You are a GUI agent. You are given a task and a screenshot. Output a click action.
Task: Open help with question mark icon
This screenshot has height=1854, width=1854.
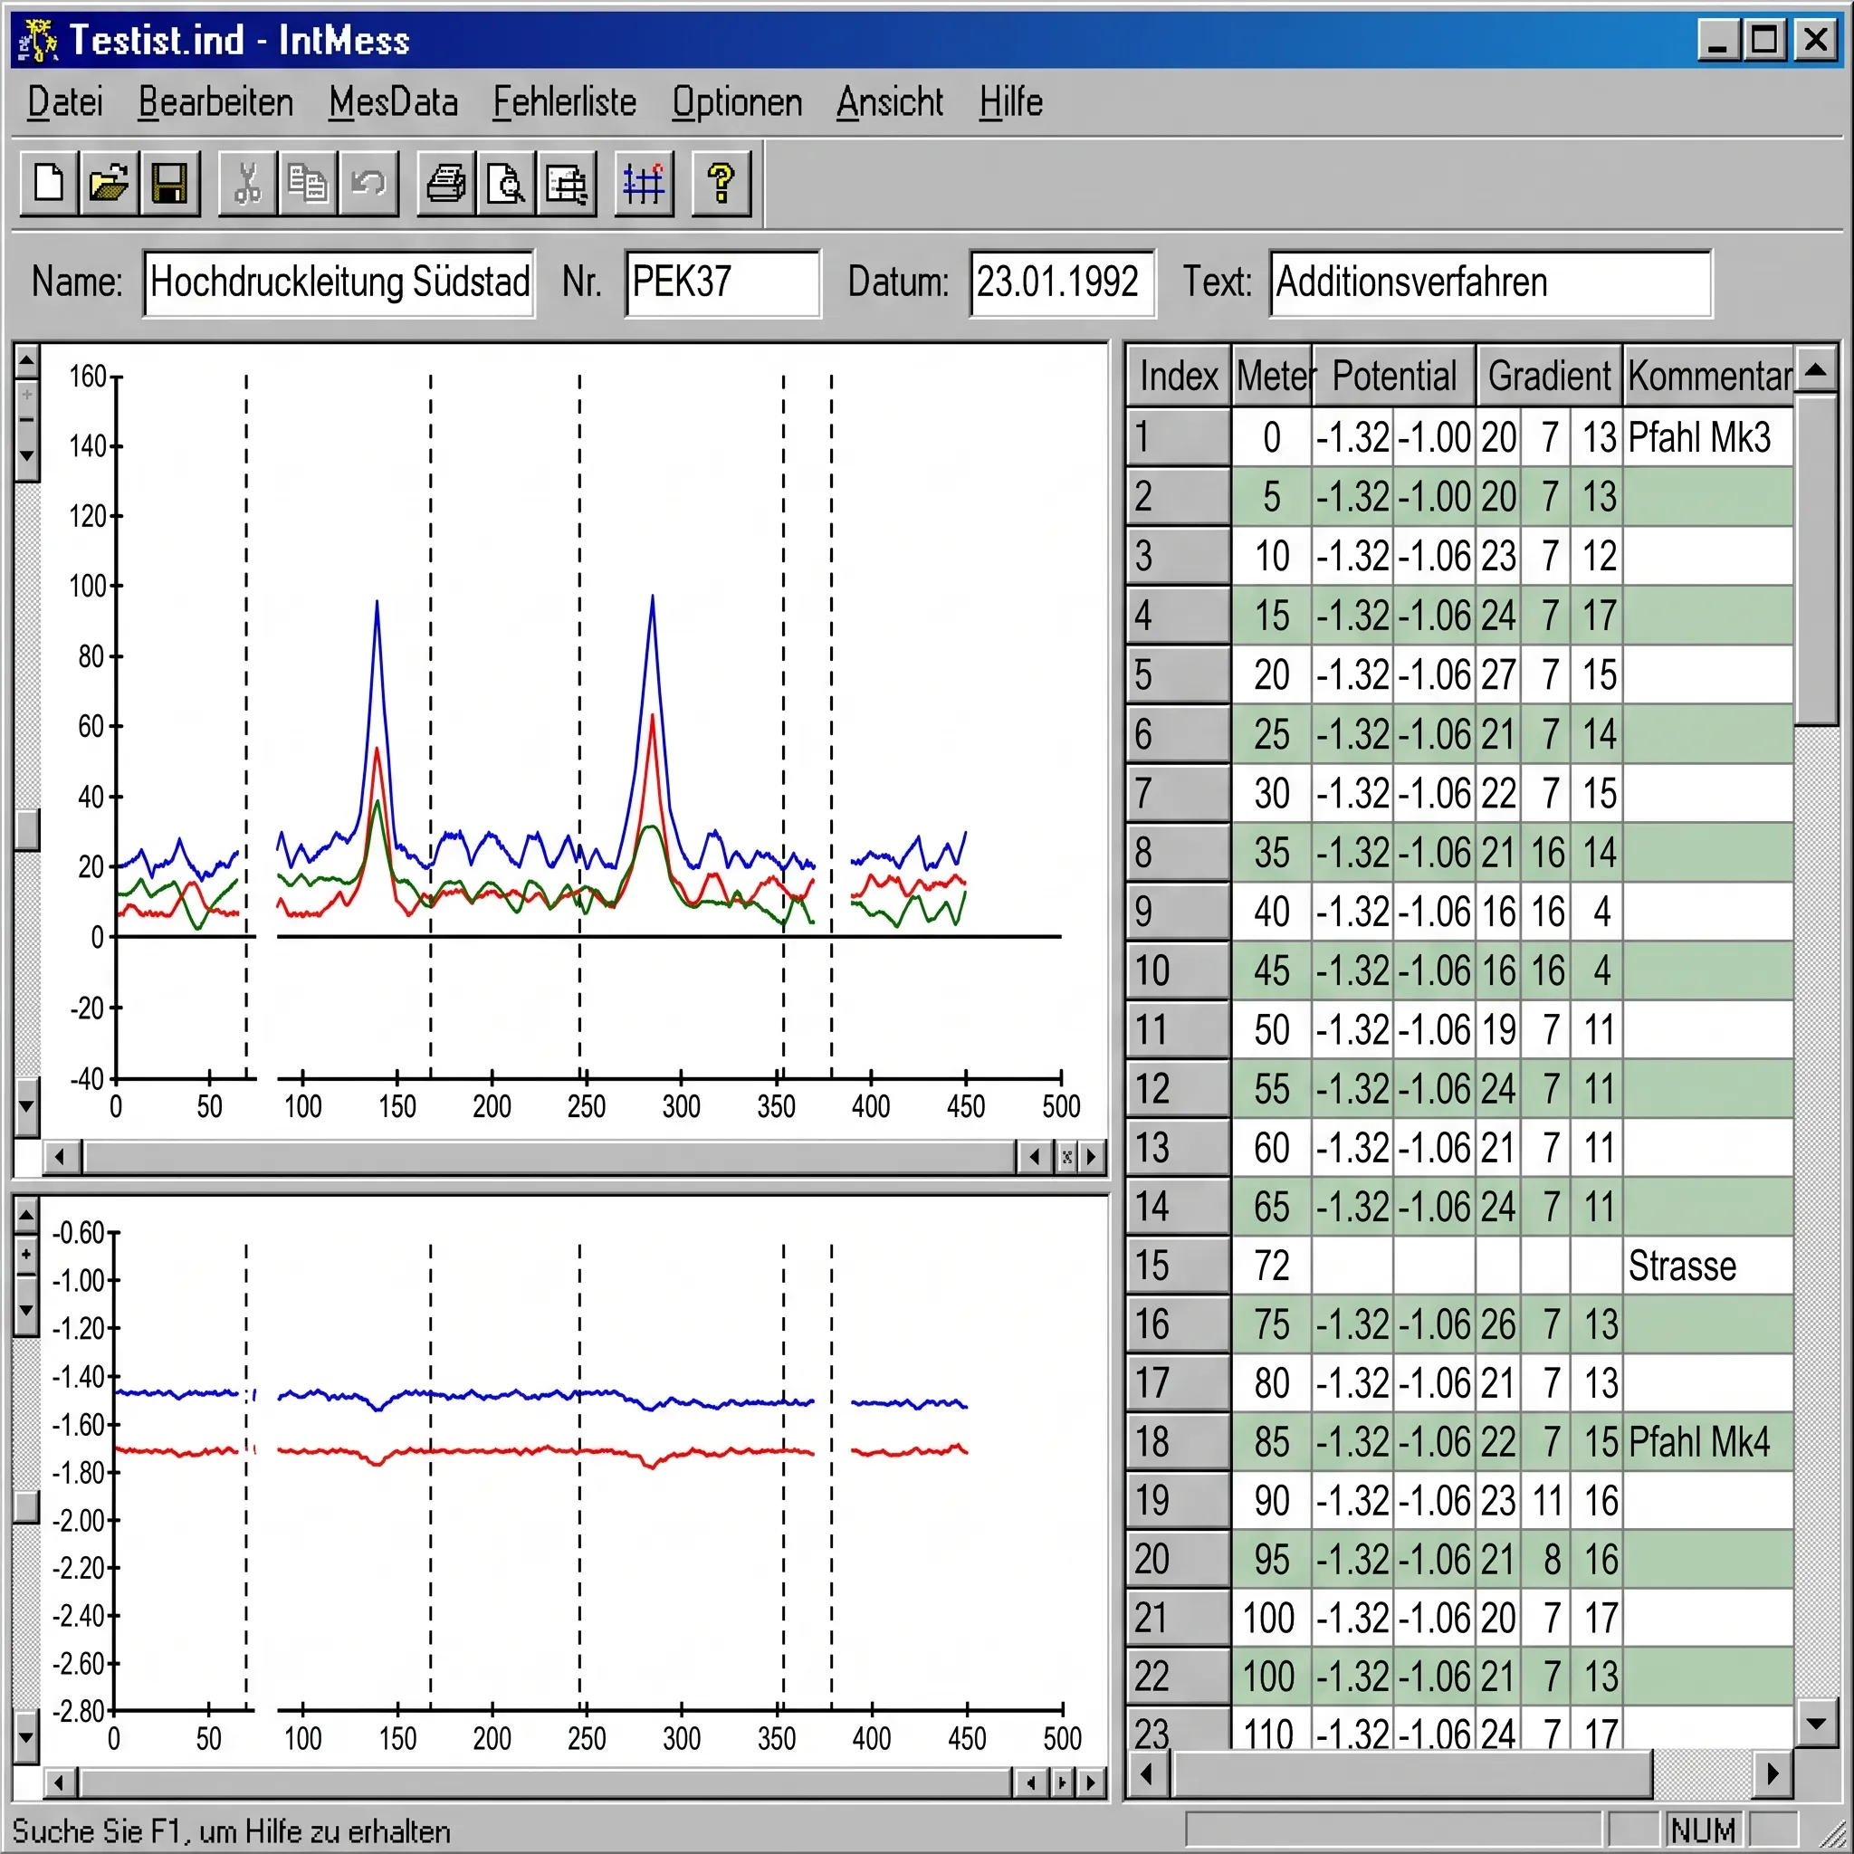[x=722, y=183]
